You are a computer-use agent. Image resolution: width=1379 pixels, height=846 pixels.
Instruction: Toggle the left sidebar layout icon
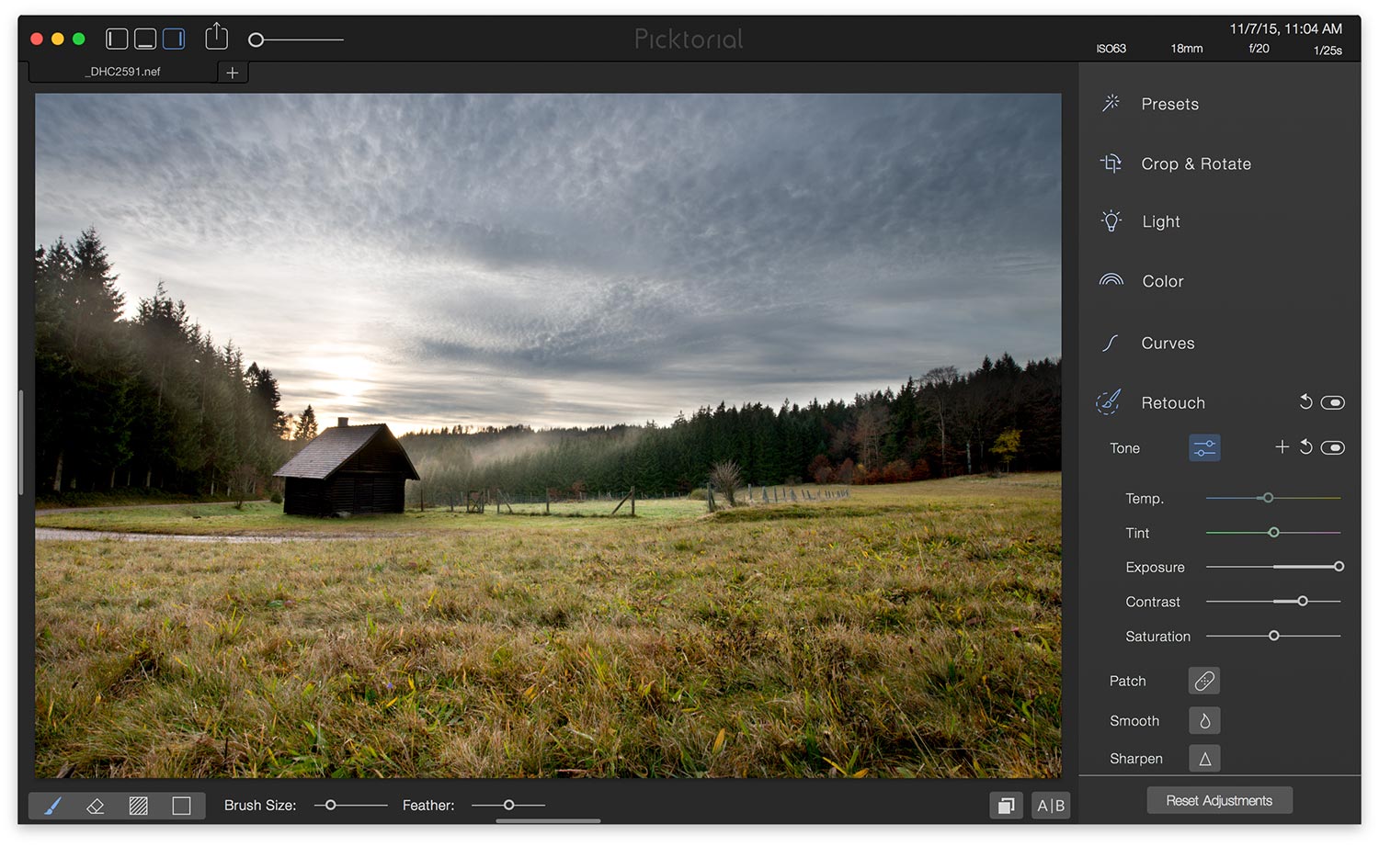pos(117,39)
